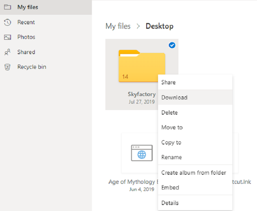Open the Shared sidebar item
The width and height of the screenshot is (257, 211).
(46, 52)
